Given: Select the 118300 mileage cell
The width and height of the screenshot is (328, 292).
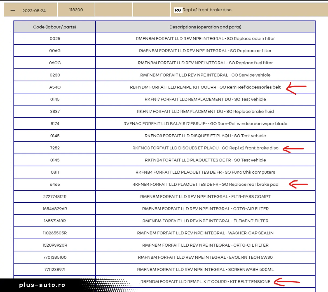Looking at the screenshot, I should pos(76,10).
